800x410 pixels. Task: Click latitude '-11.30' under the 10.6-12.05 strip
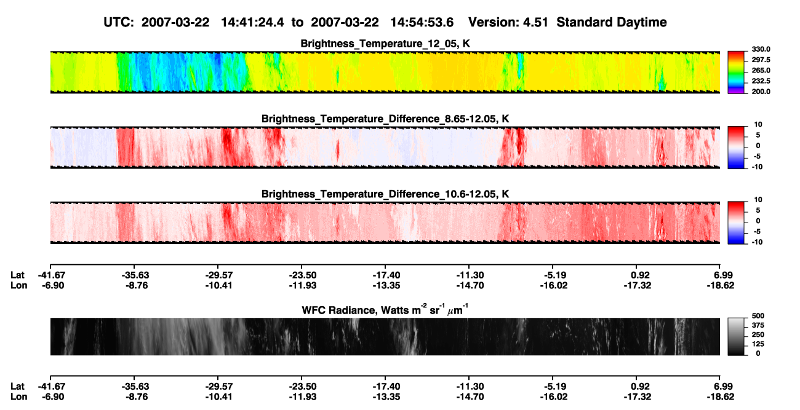click(x=471, y=275)
